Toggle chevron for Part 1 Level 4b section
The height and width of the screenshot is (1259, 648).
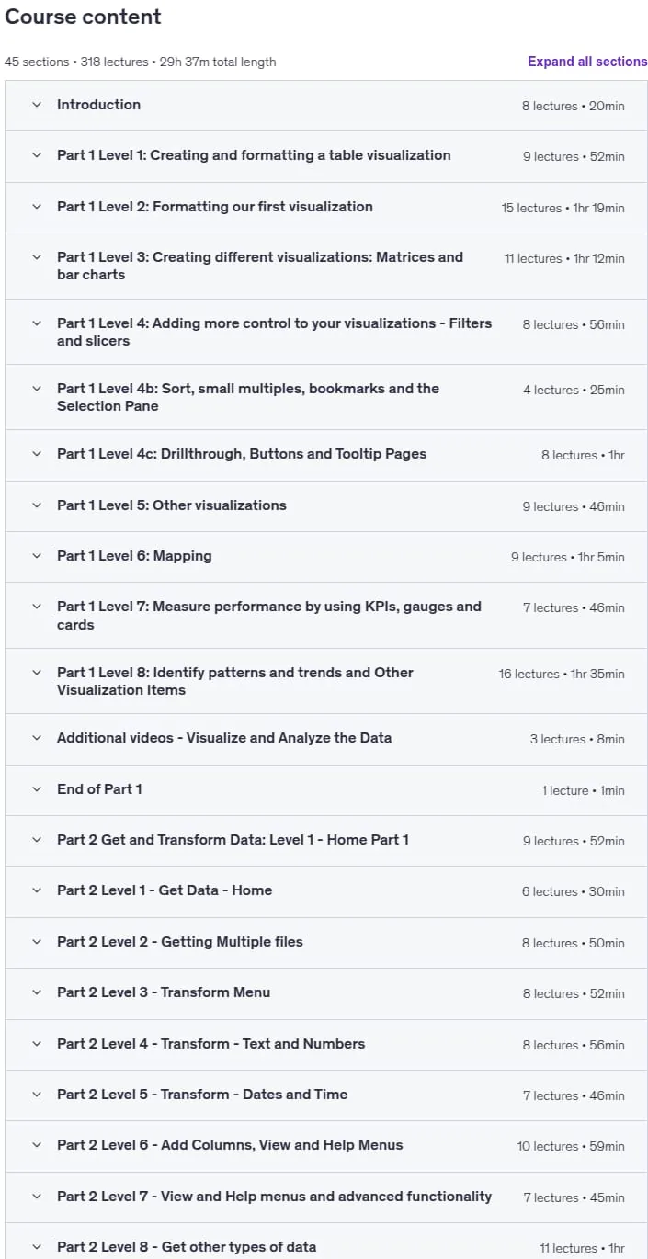pyautogui.click(x=37, y=389)
